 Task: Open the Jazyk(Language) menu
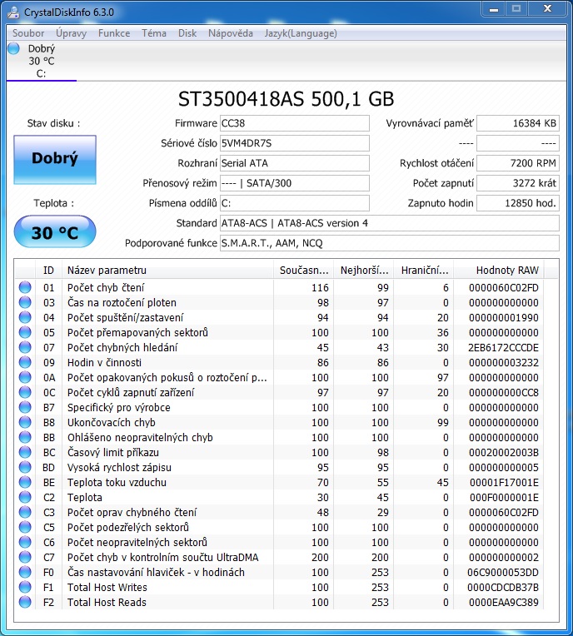(x=301, y=33)
